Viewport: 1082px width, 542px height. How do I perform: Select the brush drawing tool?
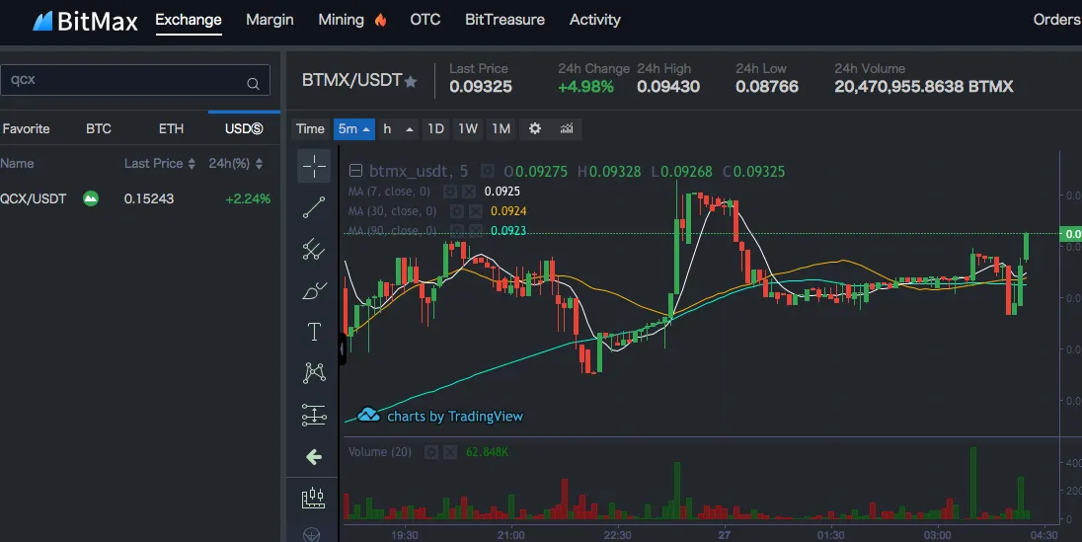pyautogui.click(x=314, y=290)
